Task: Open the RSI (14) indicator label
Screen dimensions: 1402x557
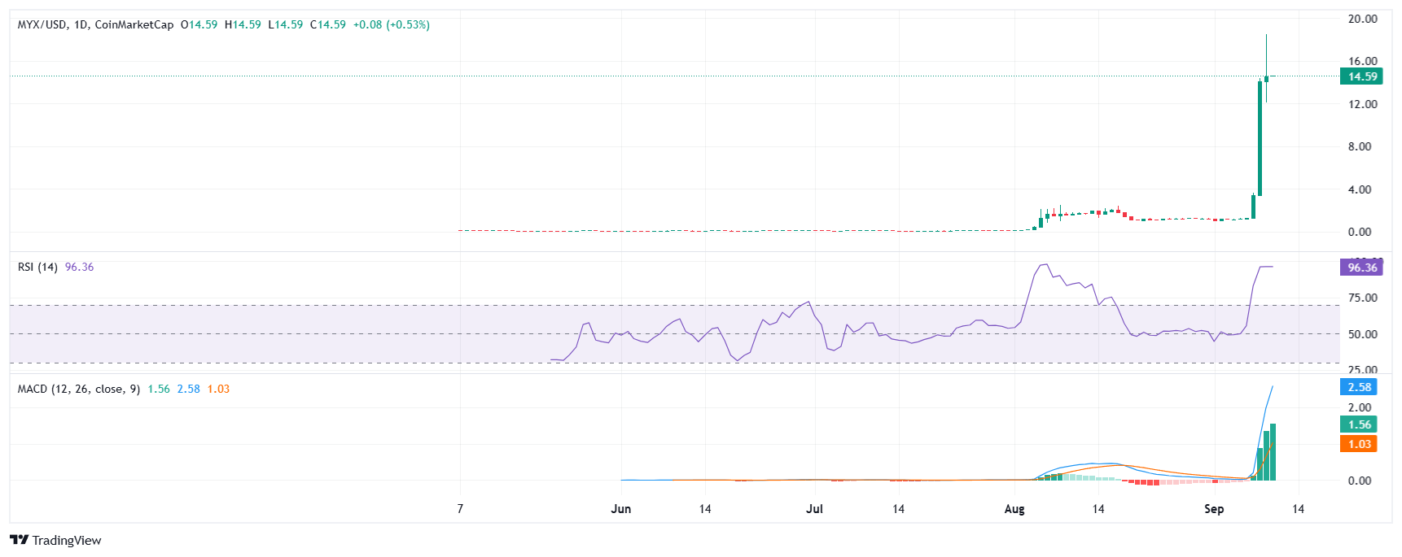Action: (37, 267)
